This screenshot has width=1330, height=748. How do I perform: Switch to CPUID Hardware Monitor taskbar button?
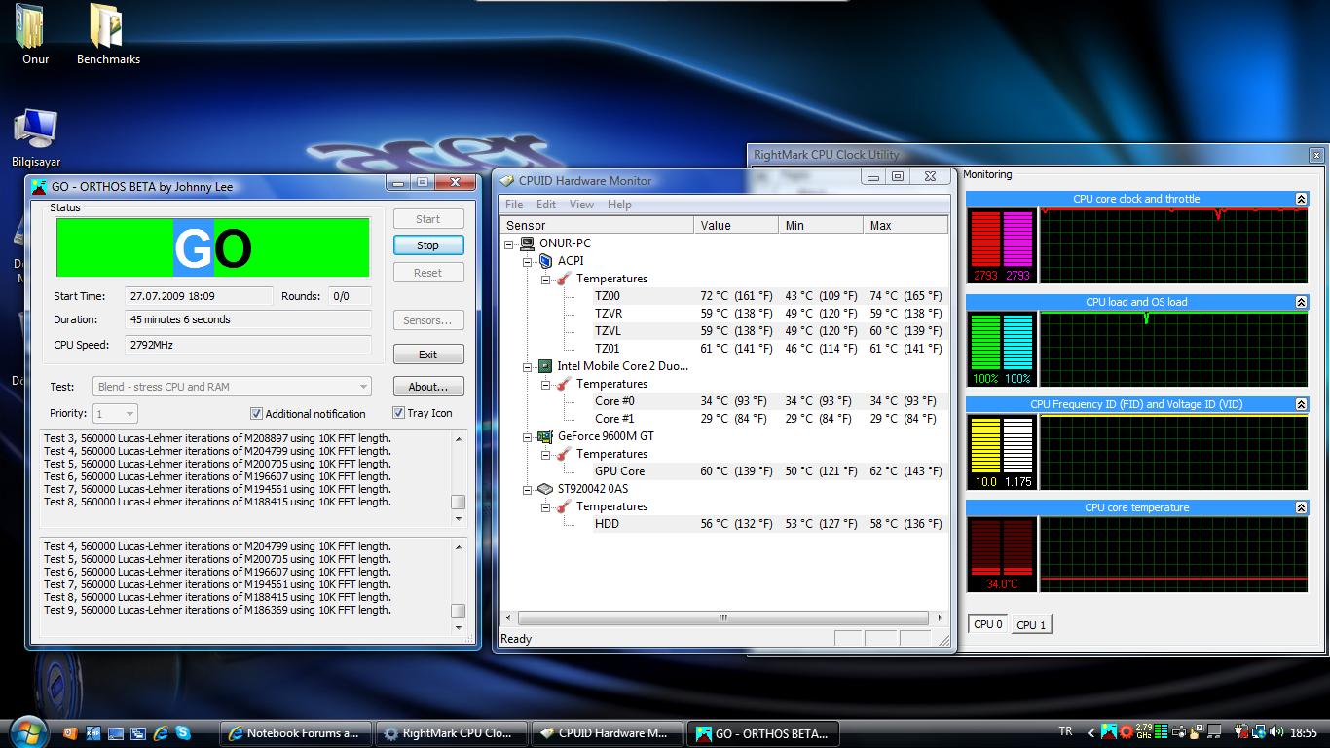coord(608,733)
